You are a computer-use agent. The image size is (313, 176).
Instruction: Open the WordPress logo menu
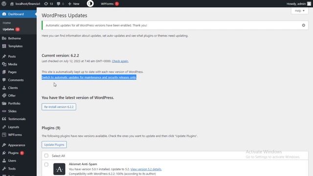click(x=4, y=3)
